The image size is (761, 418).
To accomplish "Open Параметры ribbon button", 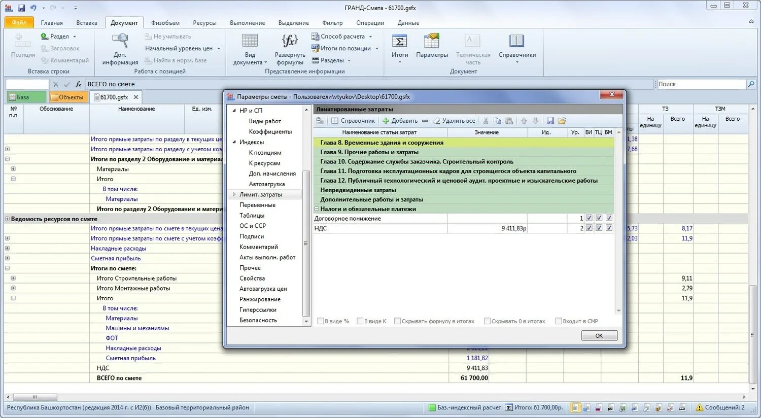I will click(432, 46).
